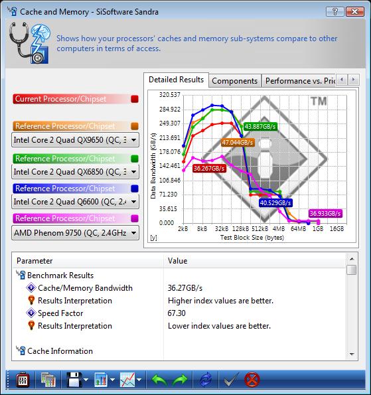Click the red circled X cancel icon

click(252, 380)
